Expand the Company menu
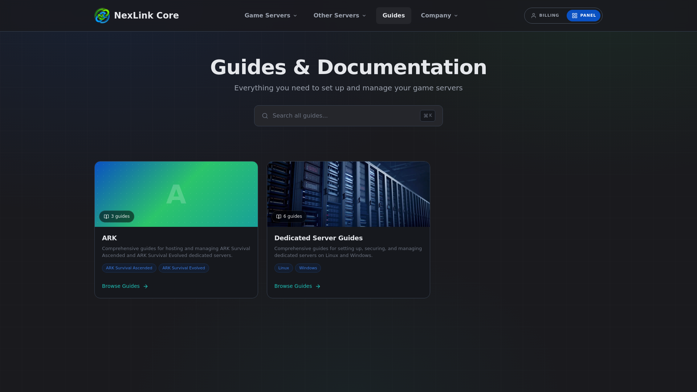Image resolution: width=697 pixels, height=392 pixels. tap(439, 16)
